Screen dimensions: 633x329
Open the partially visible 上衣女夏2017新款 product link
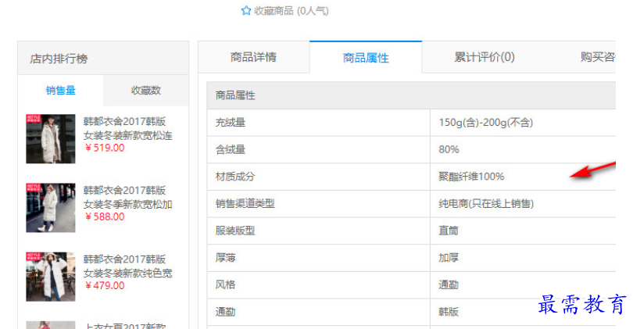[124, 325]
